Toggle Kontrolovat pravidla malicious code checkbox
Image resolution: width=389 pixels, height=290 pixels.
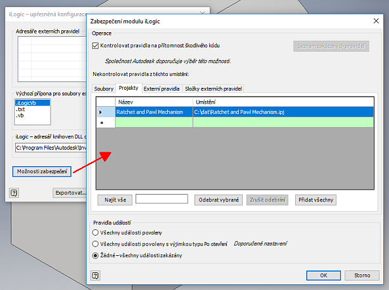[x=96, y=46]
